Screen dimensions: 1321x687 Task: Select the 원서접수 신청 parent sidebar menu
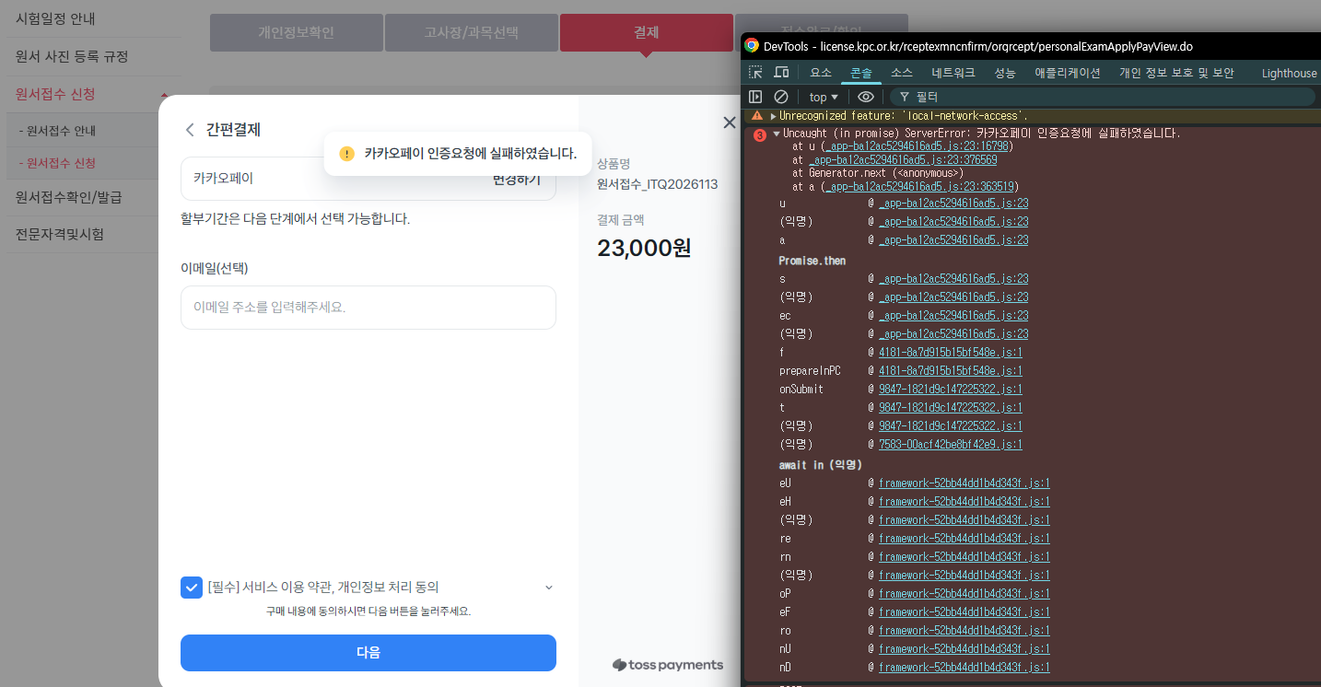click(56, 94)
